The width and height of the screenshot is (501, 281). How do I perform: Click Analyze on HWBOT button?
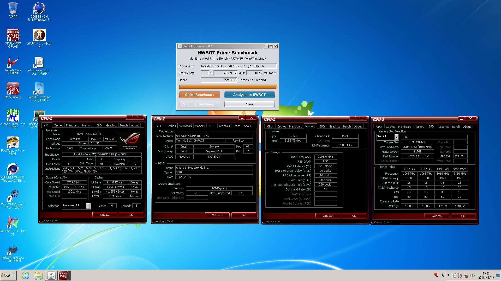[249, 95]
